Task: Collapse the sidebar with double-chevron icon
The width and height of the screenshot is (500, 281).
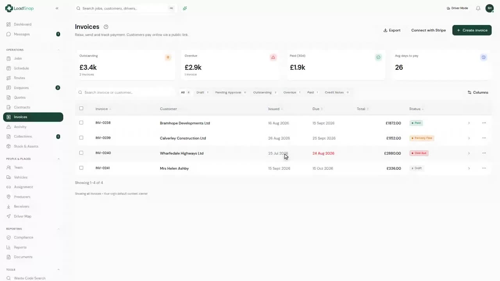Action: (57, 8)
